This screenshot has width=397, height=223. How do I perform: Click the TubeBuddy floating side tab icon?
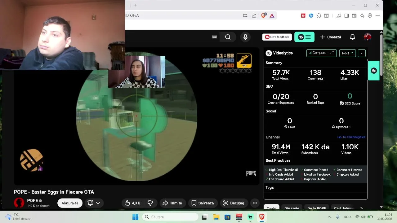(x=374, y=71)
